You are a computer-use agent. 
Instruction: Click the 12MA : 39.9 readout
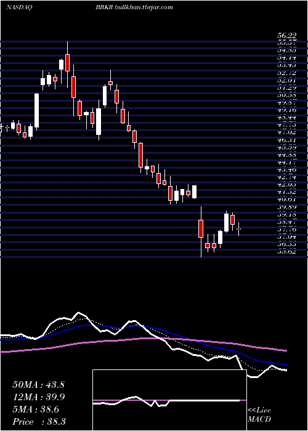[x=38, y=397]
